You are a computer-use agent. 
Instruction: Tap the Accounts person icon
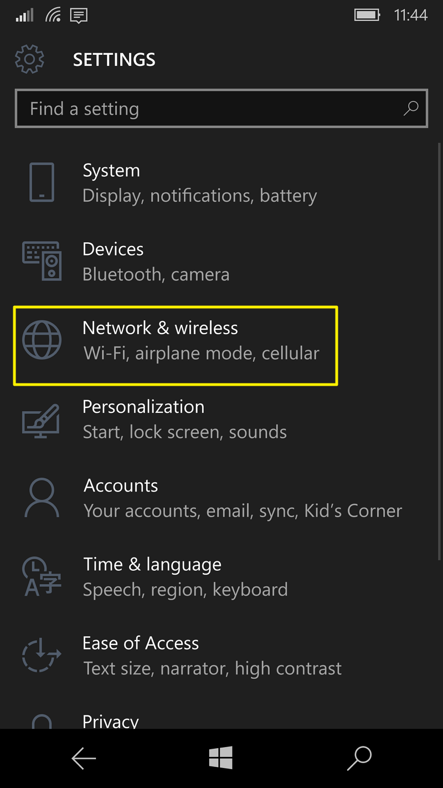[42, 498]
